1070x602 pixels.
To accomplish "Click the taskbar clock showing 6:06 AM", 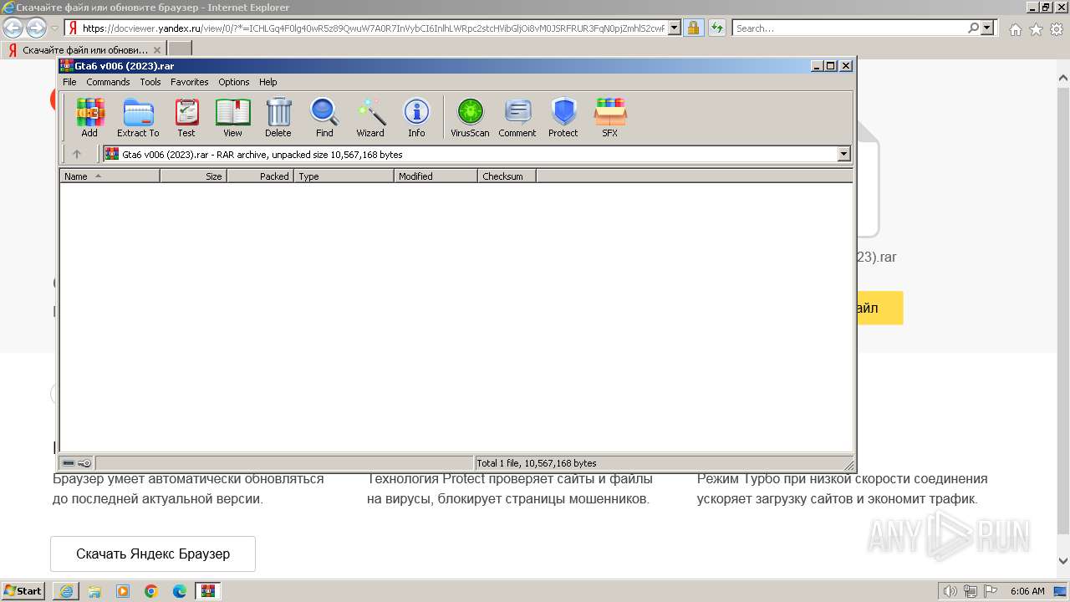I will (x=1027, y=591).
